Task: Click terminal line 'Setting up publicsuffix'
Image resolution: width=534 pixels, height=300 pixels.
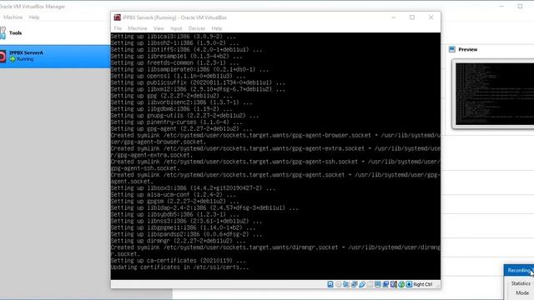Action: (x=198, y=82)
